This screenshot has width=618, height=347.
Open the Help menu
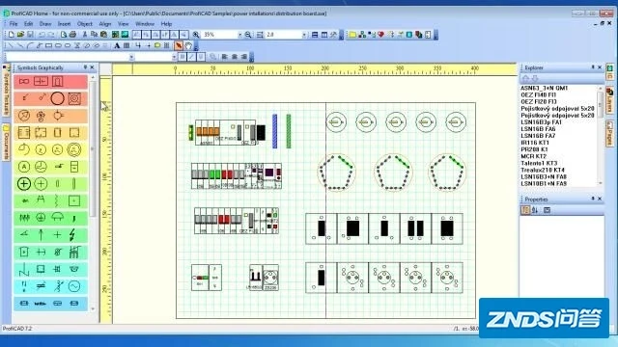(x=166, y=24)
